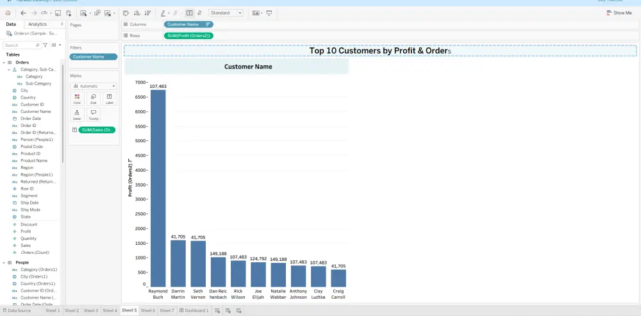
Task: Open the Label marks card
Action: [x=110, y=99]
